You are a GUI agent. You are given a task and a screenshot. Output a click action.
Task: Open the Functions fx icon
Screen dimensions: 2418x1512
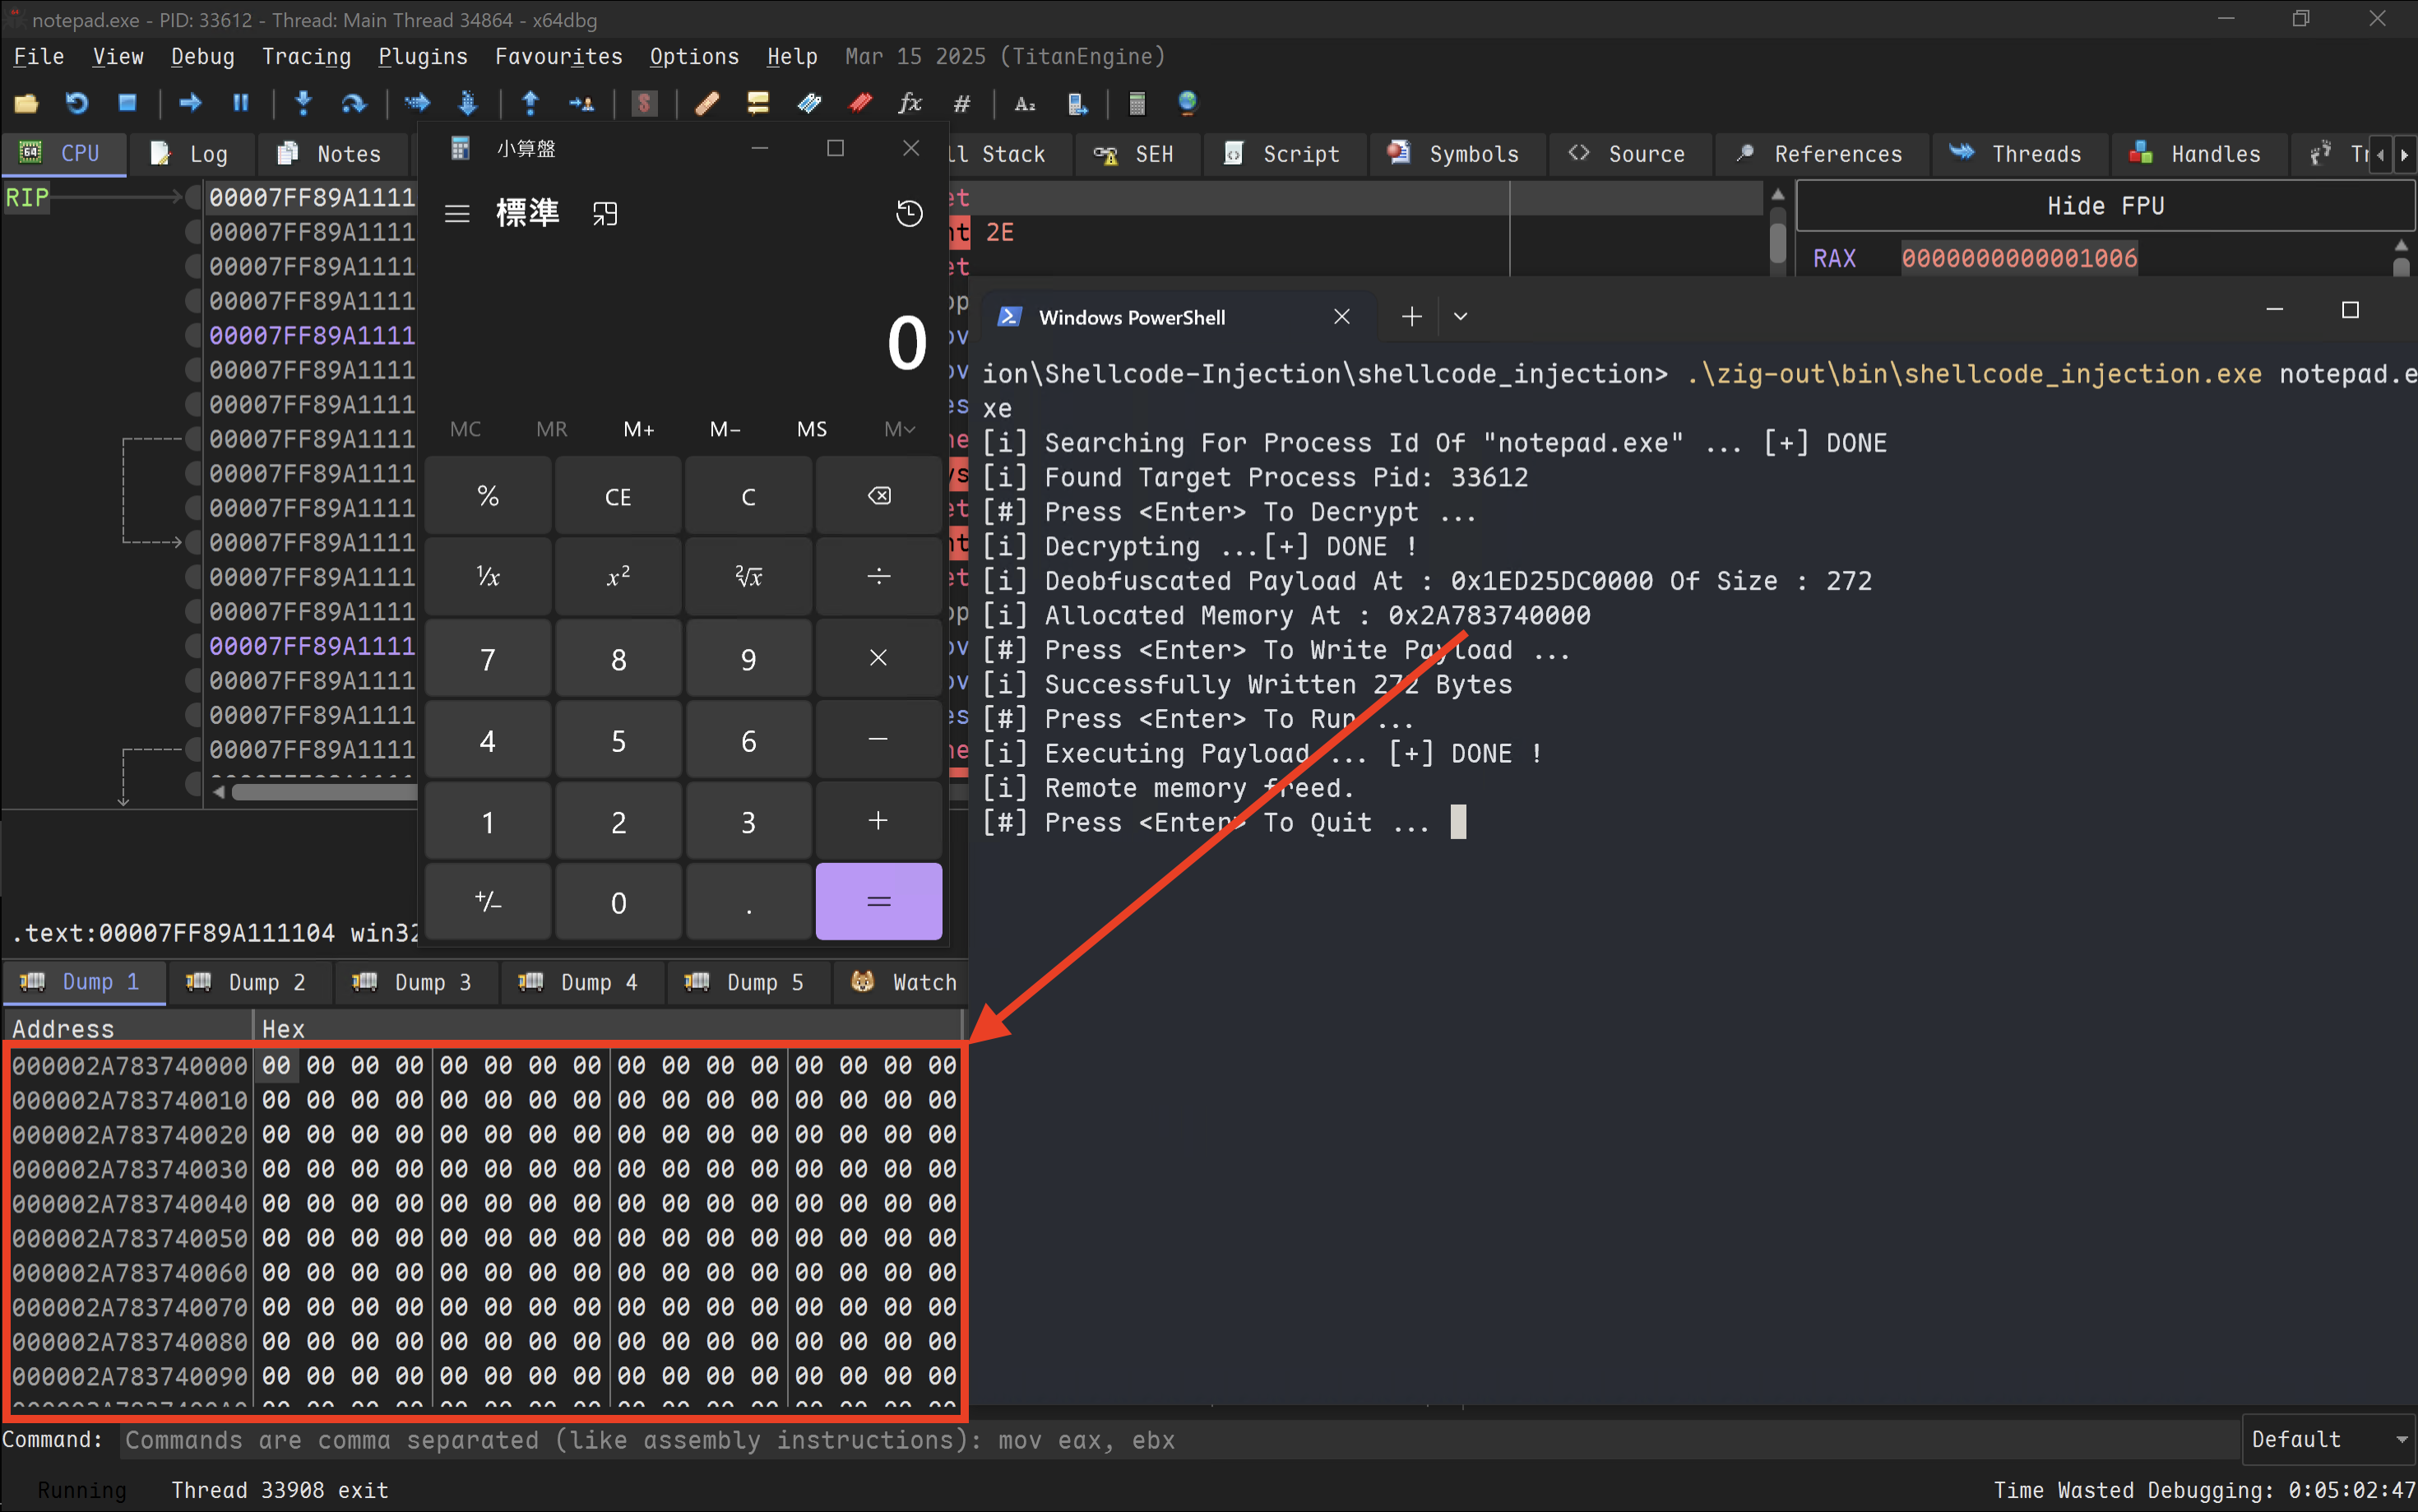pyautogui.click(x=910, y=103)
